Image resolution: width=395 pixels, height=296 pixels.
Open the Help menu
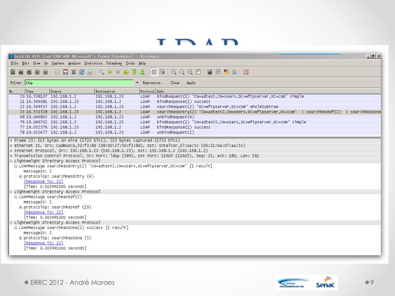click(142, 63)
